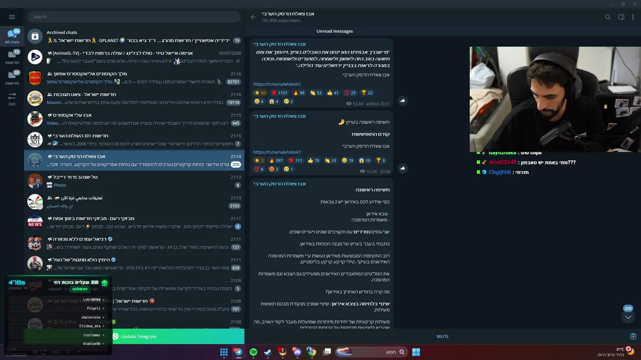Open the חדשות folder with badge 15
This screenshot has width=641, height=360.
pyautogui.click(x=12, y=57)
